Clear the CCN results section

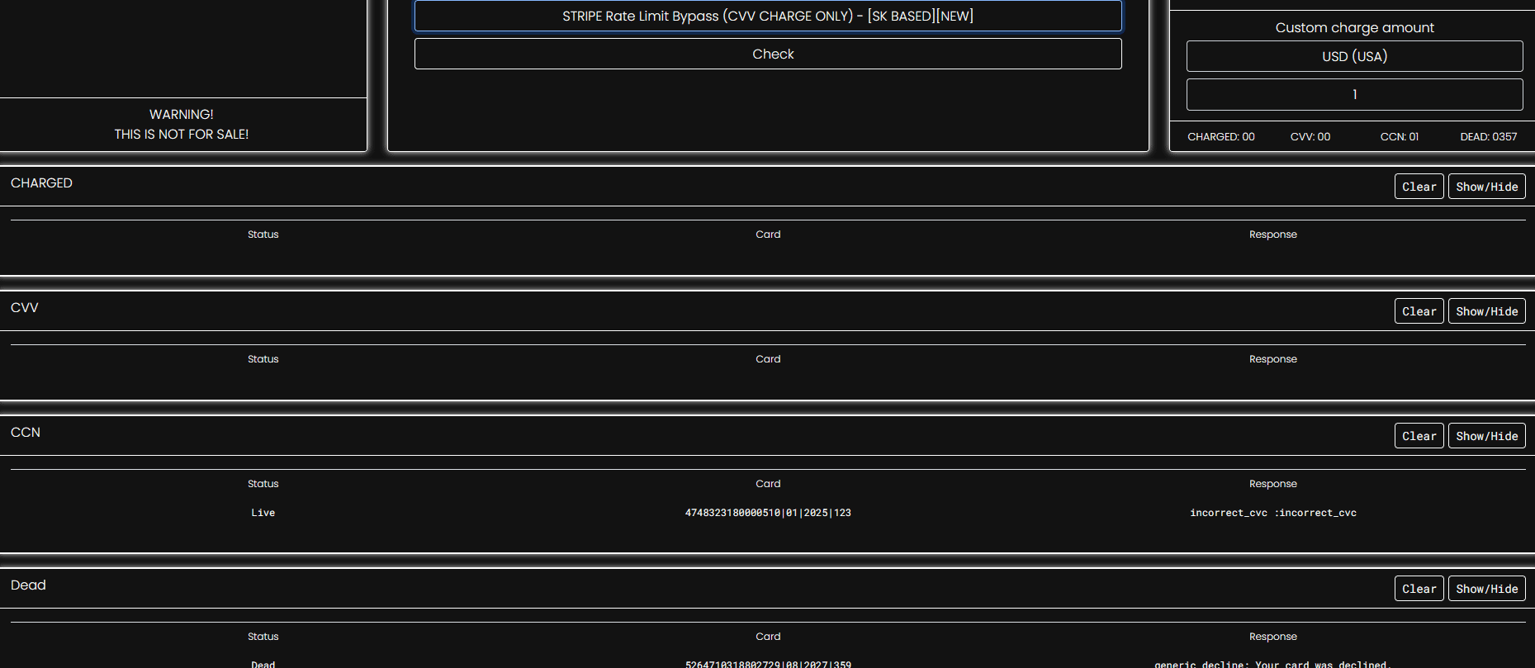click(x=1419, y=436)
